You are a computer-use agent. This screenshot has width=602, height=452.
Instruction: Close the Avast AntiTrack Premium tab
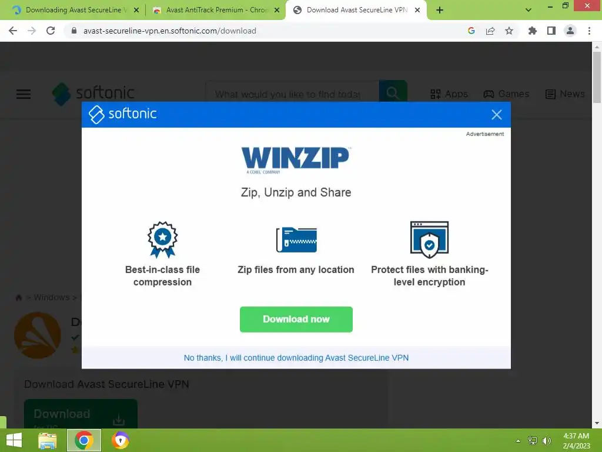[x=277, y=10]
